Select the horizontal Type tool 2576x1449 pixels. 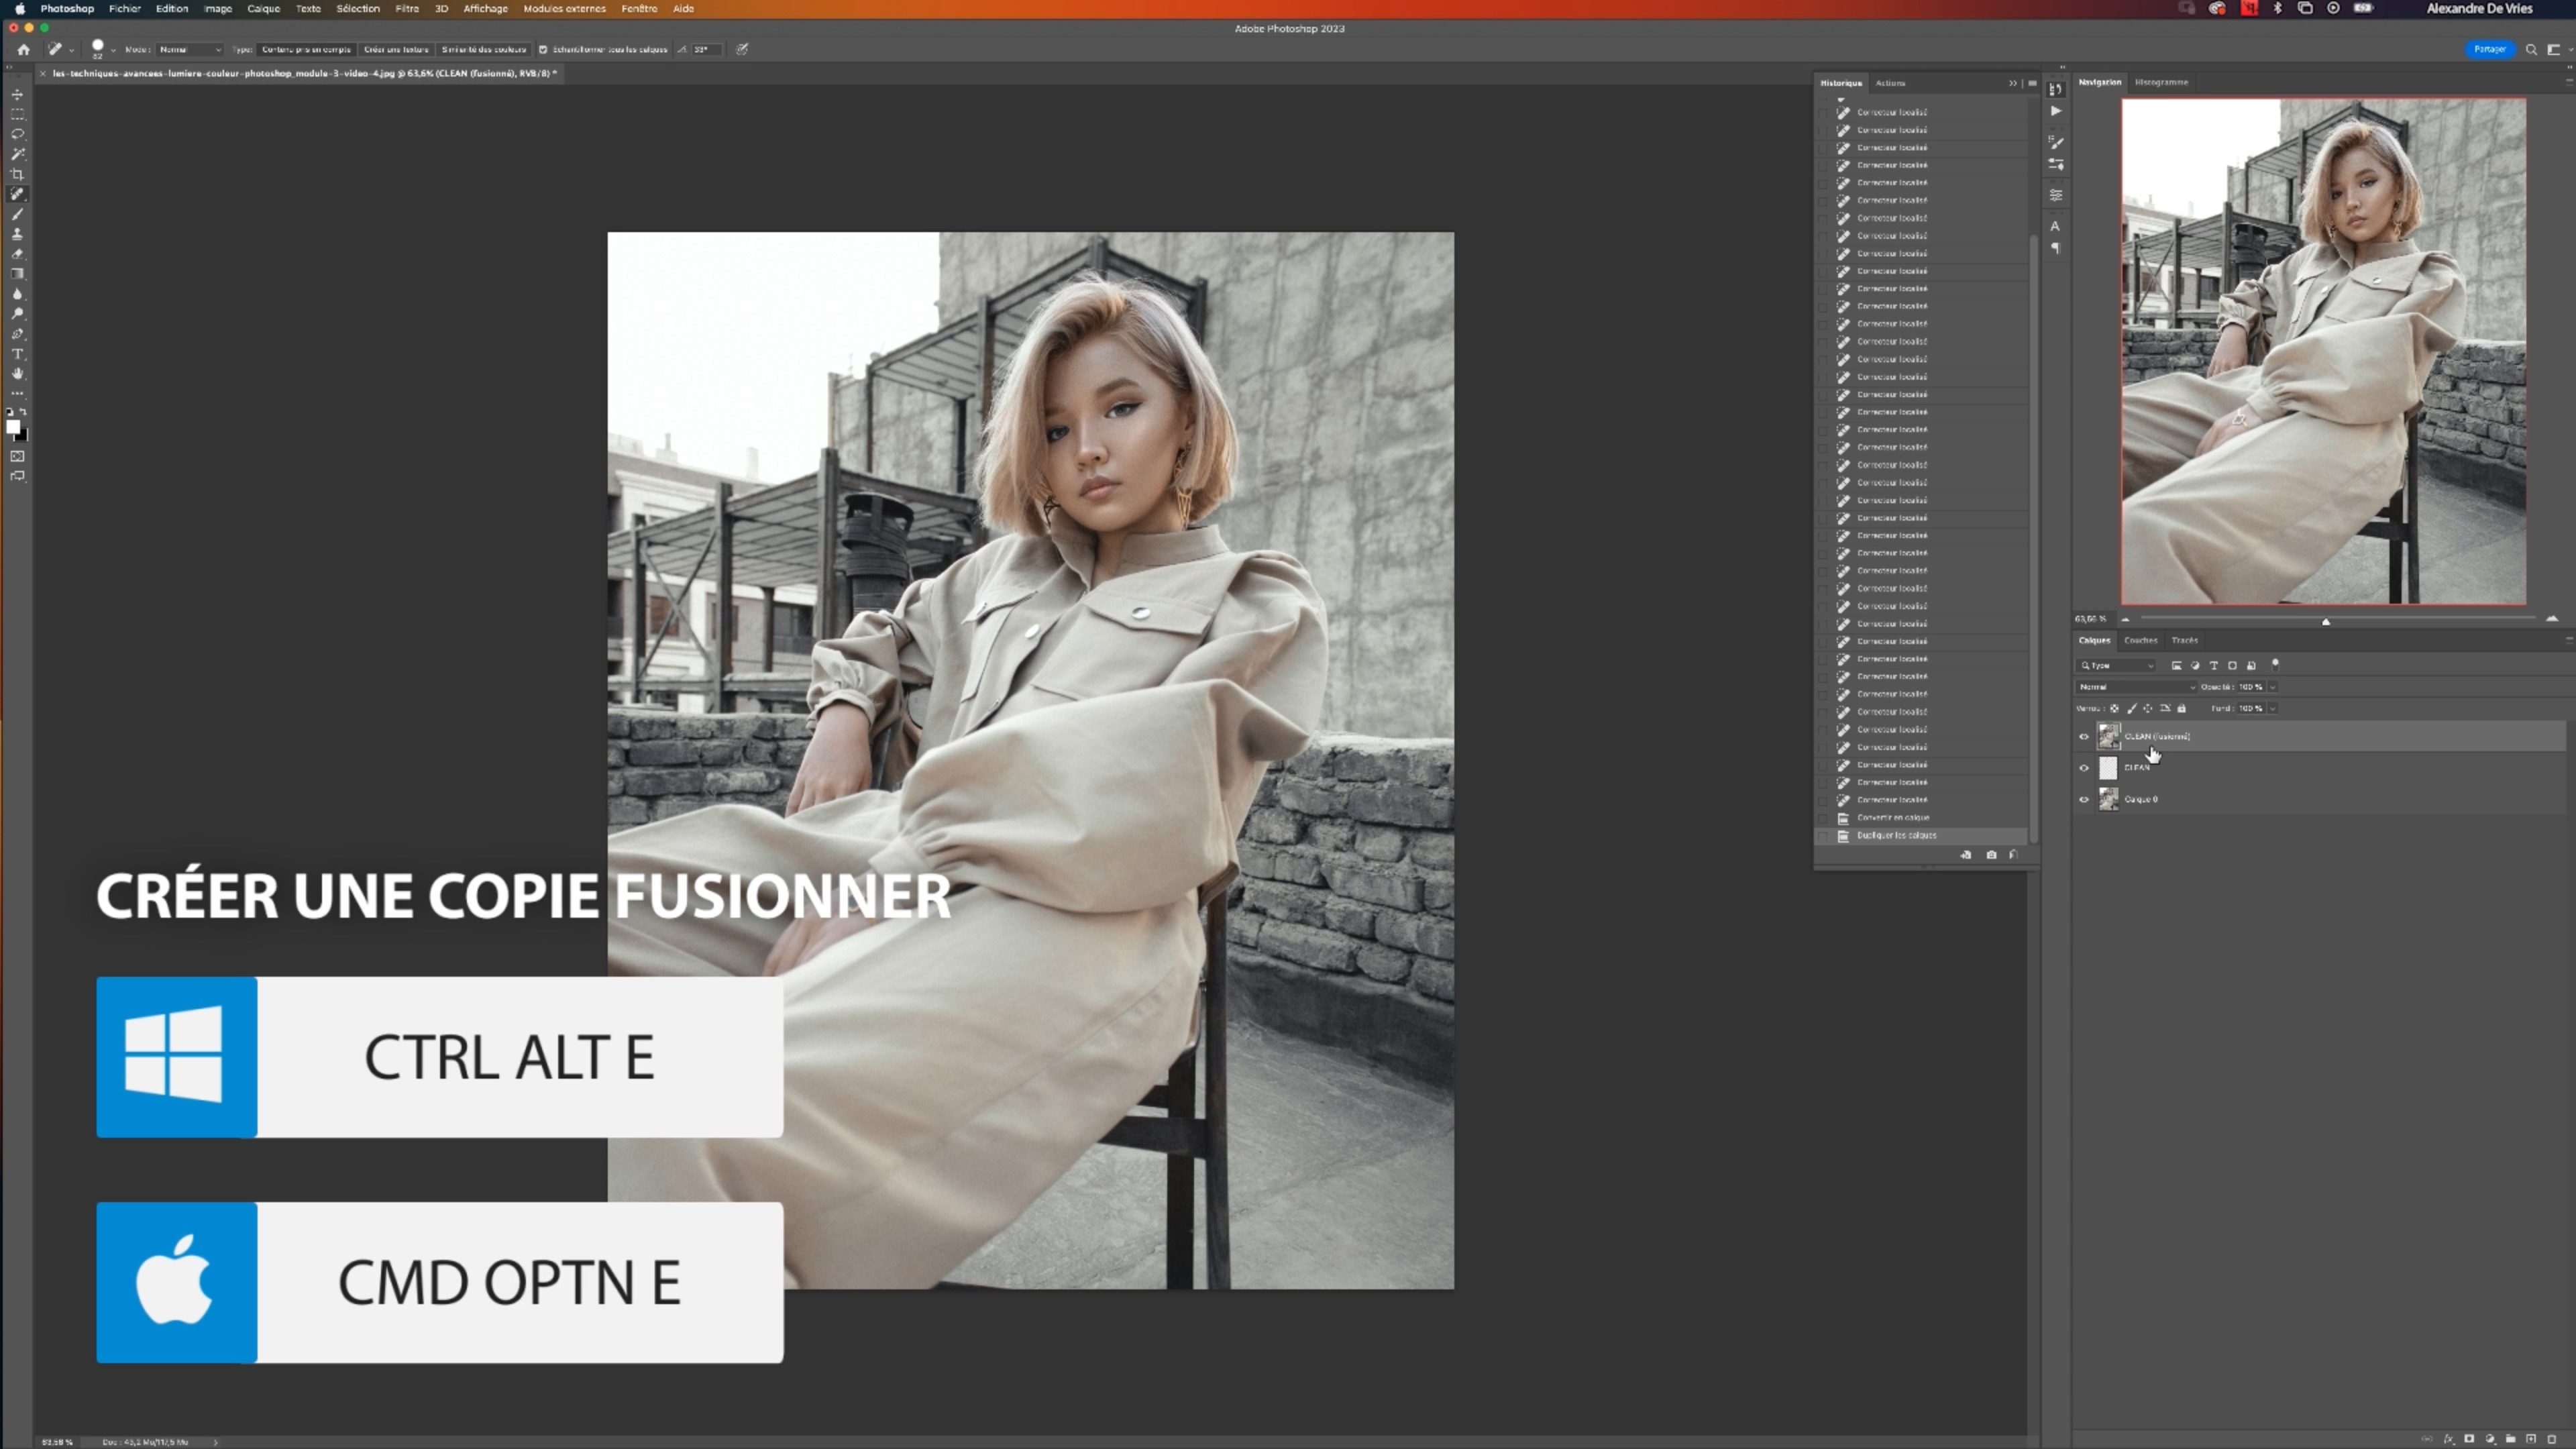click(x=17, y=354)
